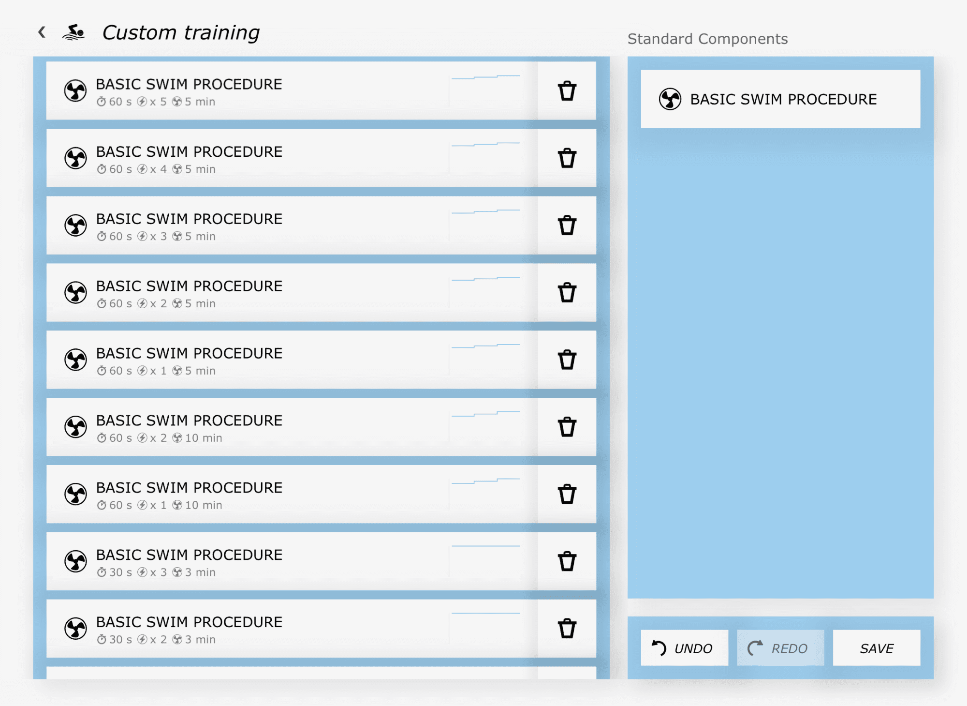Click the fan icon inside Standard Components panel
Viewport: 967px width, 706px height.
coord(671,100)
